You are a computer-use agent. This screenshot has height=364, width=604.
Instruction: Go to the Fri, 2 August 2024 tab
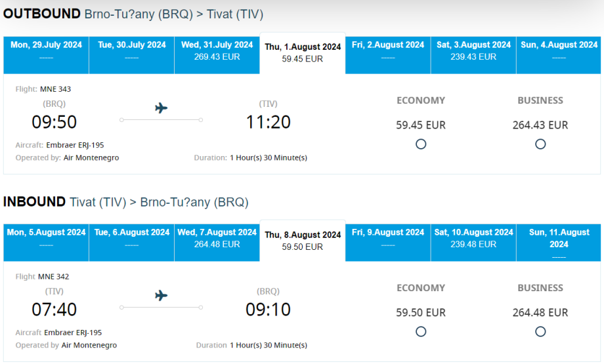click(x=388, y=51)
